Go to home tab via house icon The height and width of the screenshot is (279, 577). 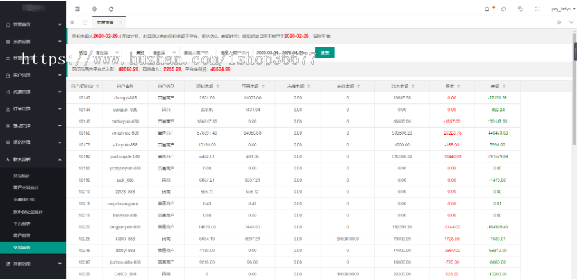(85, 22)
